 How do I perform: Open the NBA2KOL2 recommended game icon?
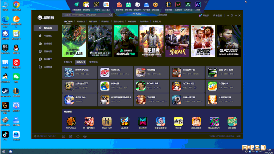tap(71, 122)
